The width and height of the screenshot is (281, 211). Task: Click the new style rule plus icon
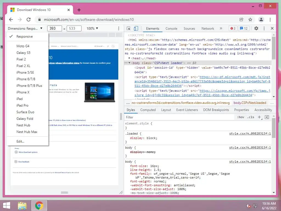(259, 117)
